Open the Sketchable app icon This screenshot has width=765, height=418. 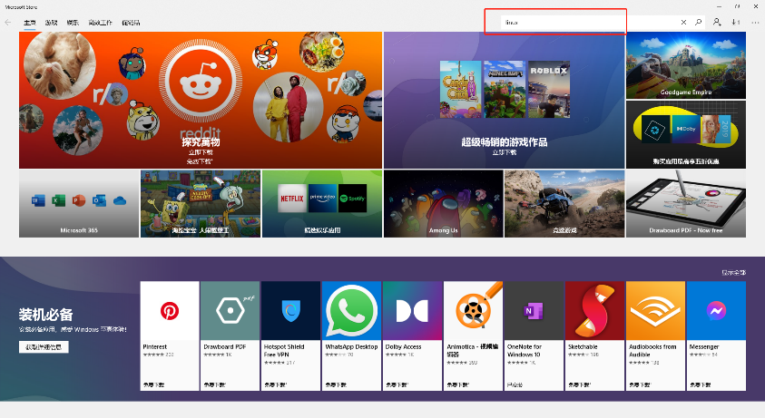[x=594, y=311]
